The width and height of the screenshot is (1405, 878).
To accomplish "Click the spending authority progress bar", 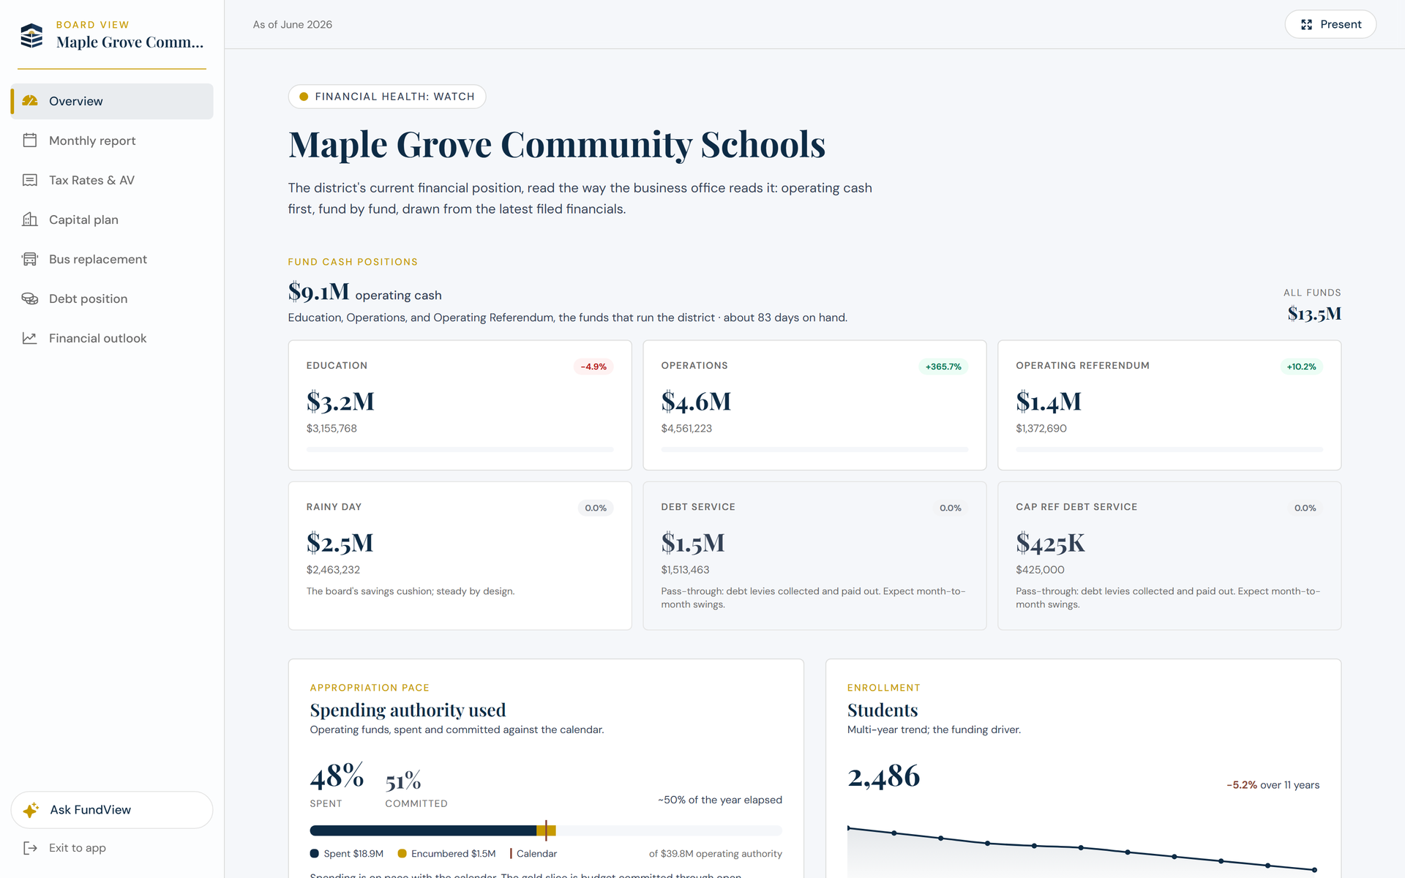I will [546, 830].
